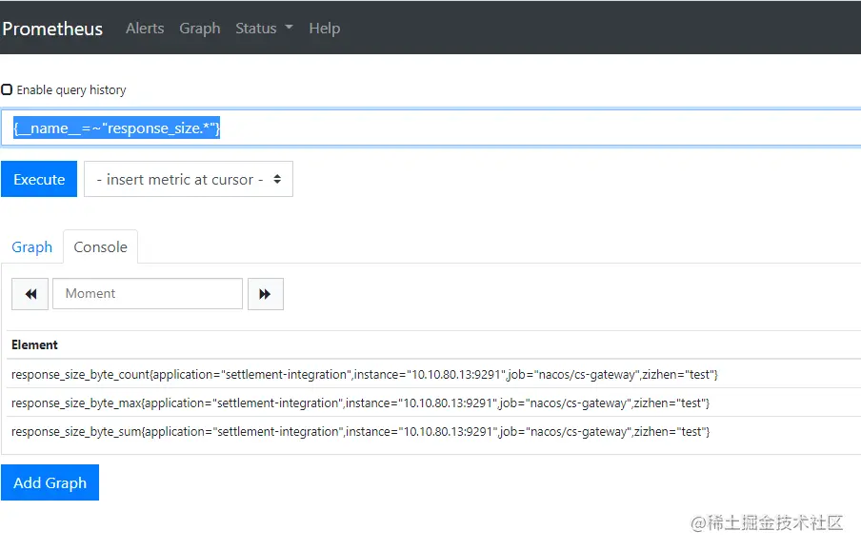This screenshot has height=550, width=861.
Task: Switch to the Graph tab
Action: click(x=31, y=247)
